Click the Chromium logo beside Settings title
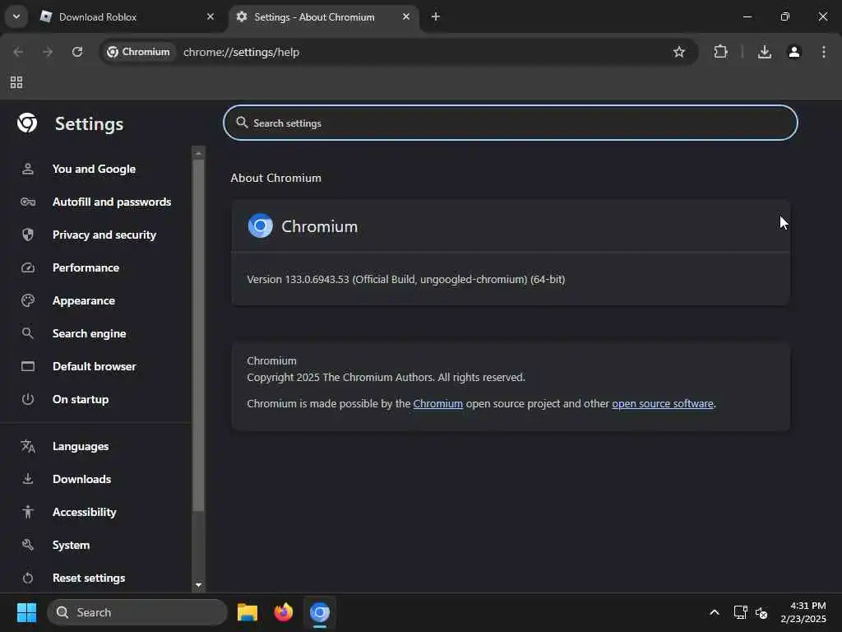This screenshot has width=842, height=632. (x=27, y=123)
